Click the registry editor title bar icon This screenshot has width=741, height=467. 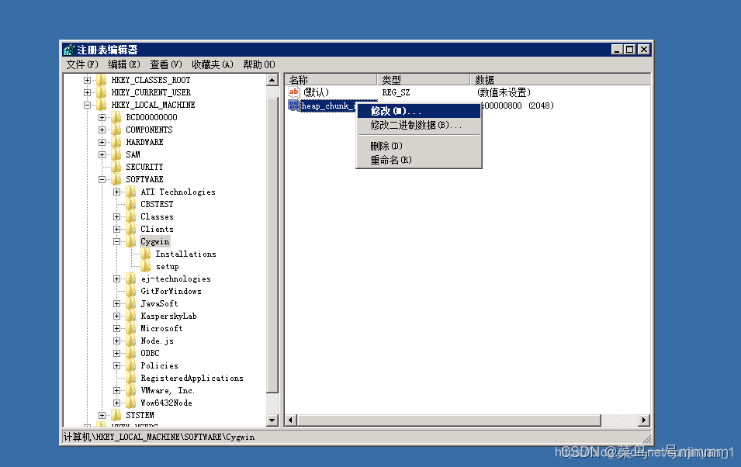(68, 49)
